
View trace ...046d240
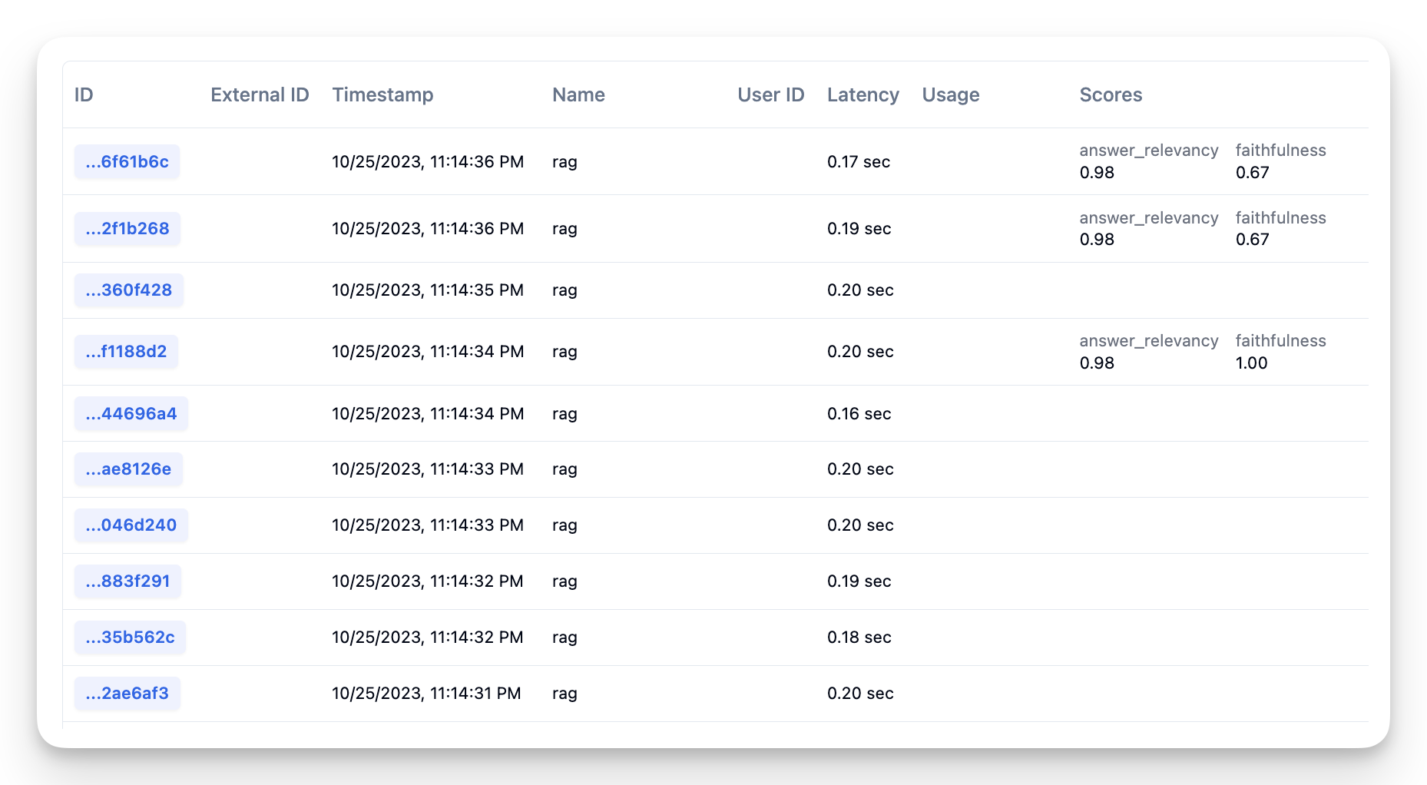(x=131, y=525)
